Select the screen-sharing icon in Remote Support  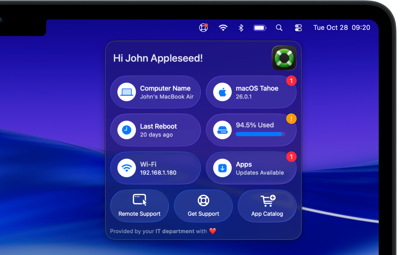[x=139, y=200]
